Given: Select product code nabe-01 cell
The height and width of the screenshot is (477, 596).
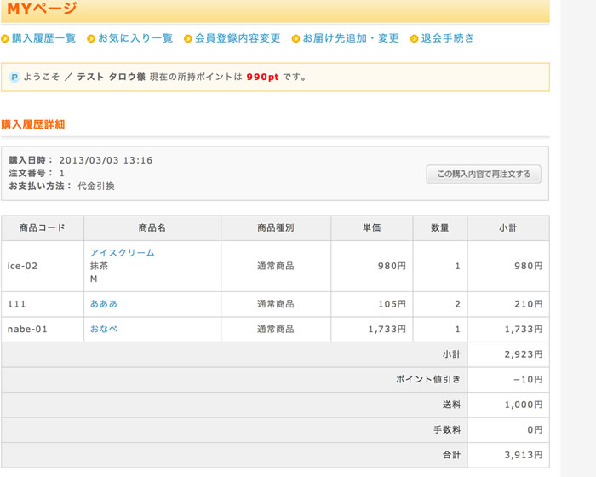Looking at the screenshot, I should coord(43,330).
